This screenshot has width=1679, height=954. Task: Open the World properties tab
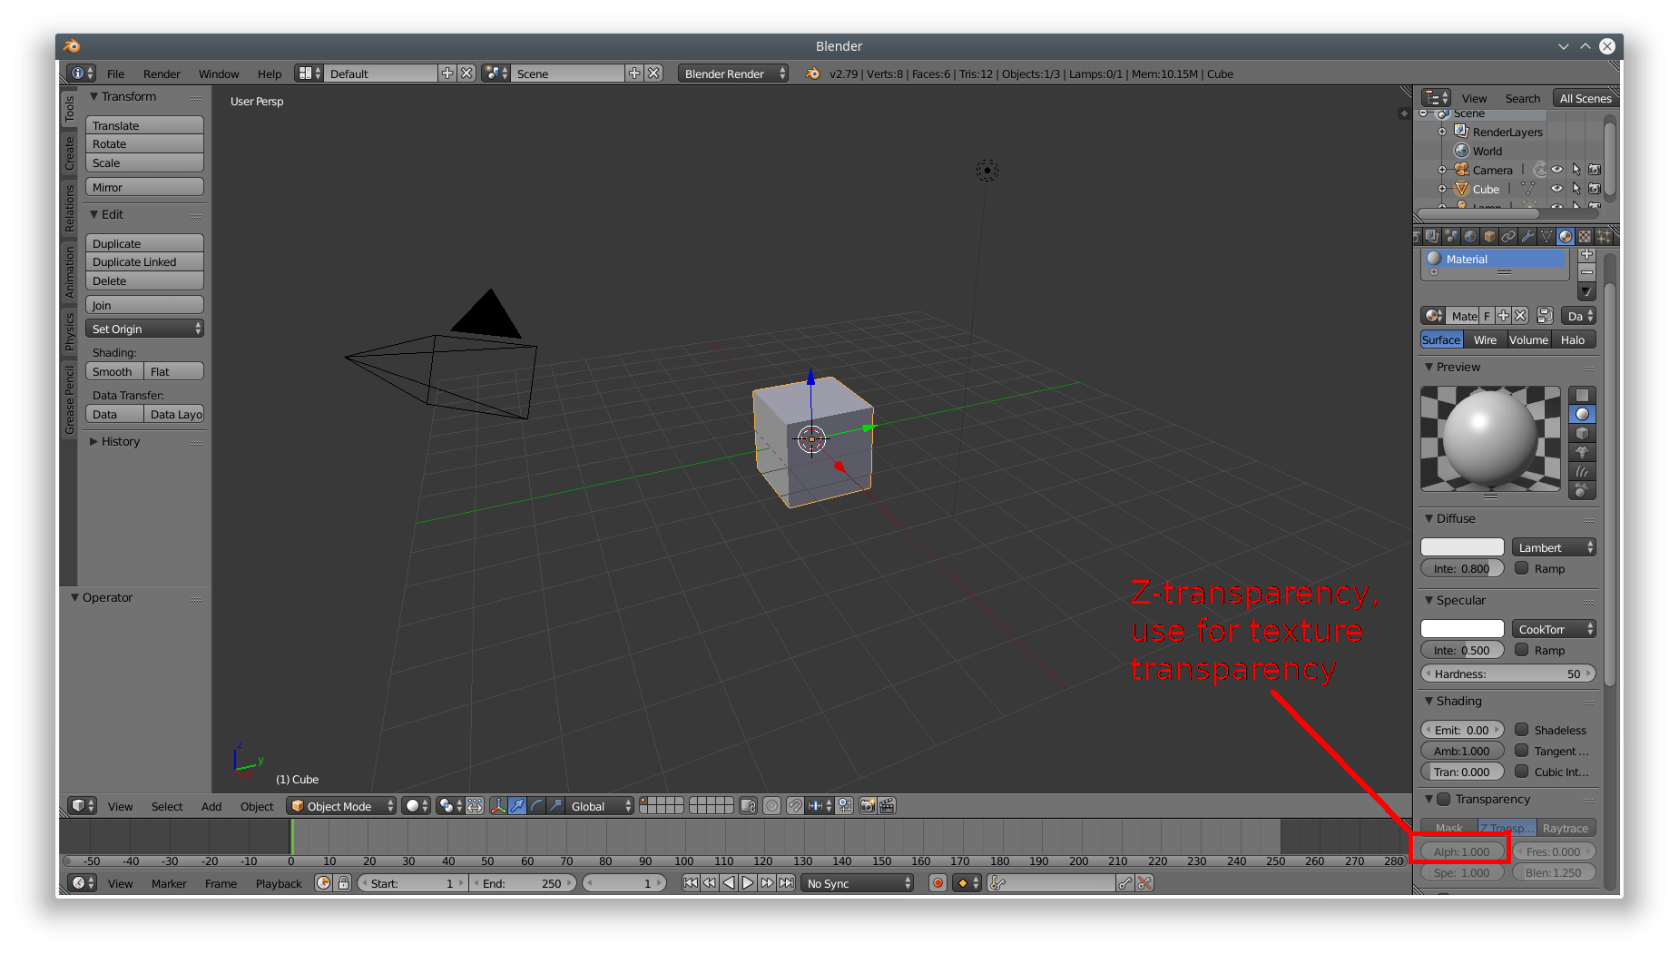click(x=1468, y=238)
